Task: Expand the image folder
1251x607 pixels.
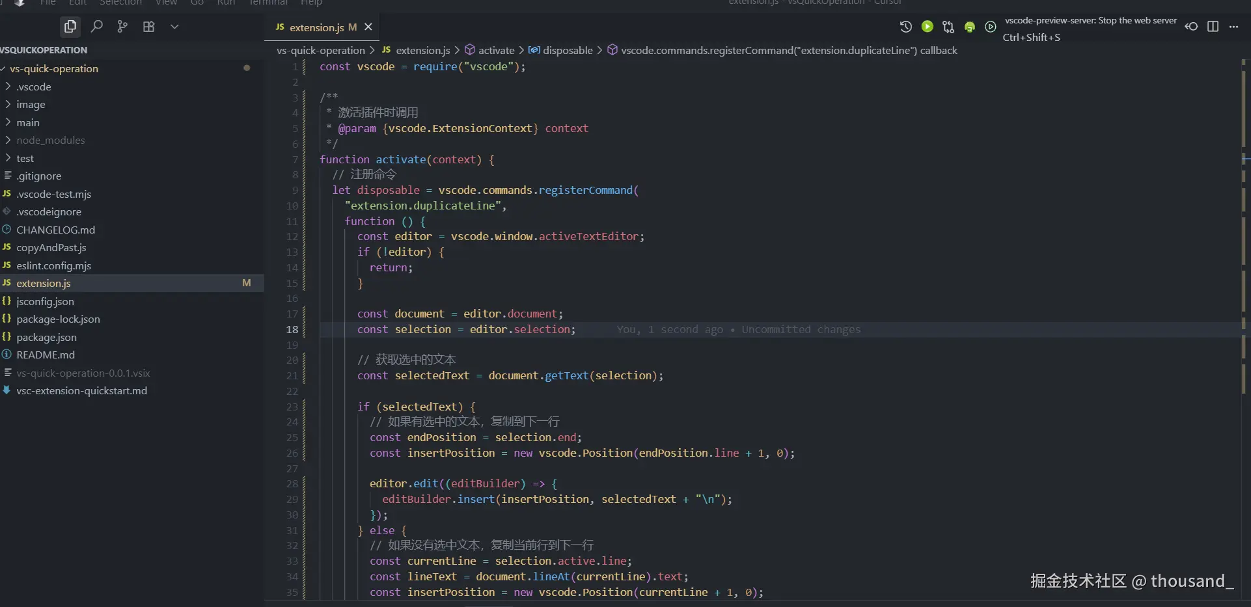Action: point(132,104)
